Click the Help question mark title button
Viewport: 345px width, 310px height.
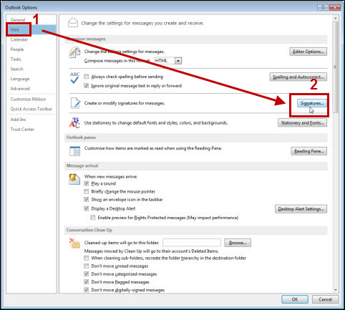point(323,7)
